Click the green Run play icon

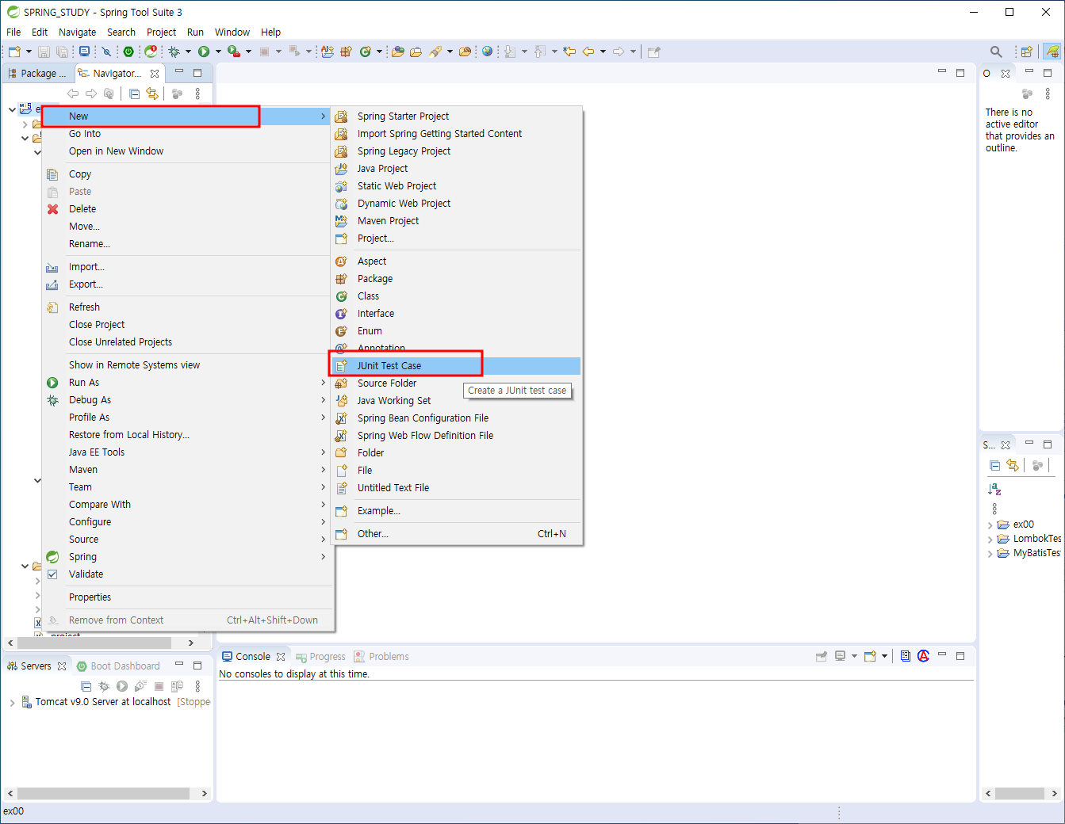tap(204, 51)
